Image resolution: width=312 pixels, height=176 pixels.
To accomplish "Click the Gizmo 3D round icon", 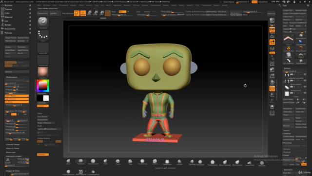I will pyautogui.click(x=108, y=13).
